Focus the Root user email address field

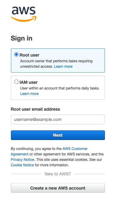[58, 119]
